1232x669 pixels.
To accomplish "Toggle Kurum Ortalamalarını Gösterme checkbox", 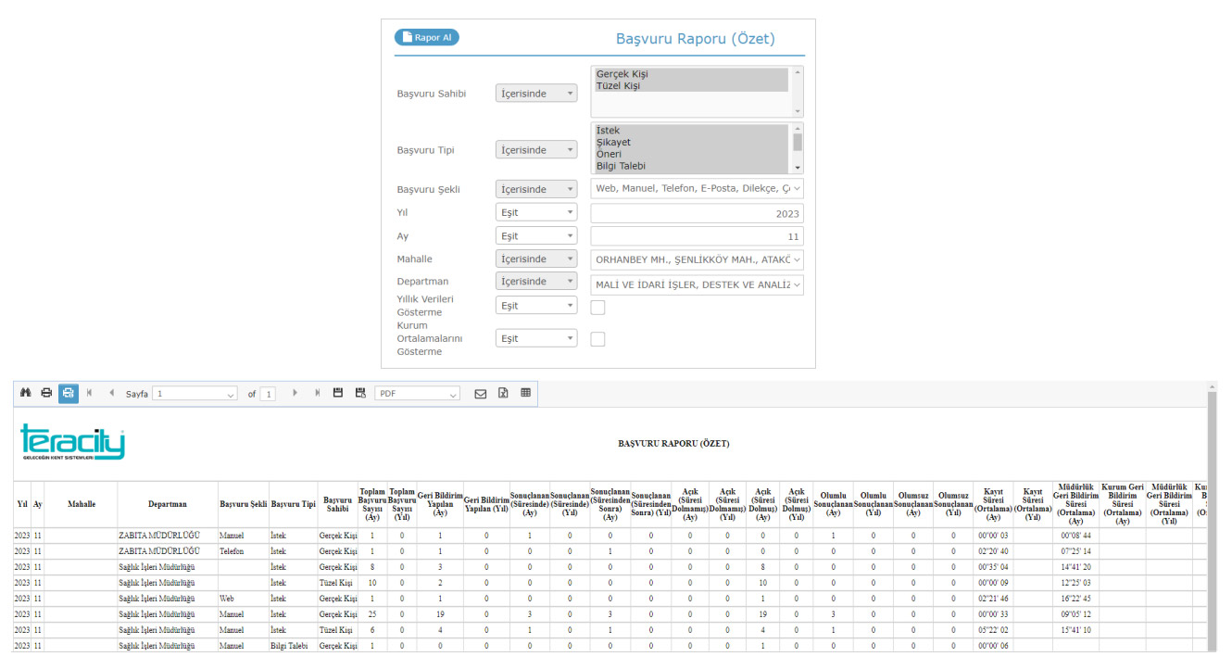I will pyautogui.click(x=597, y=339).
